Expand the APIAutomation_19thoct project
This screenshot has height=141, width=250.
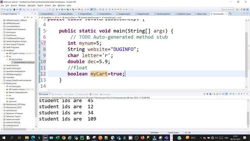[2, 20]
